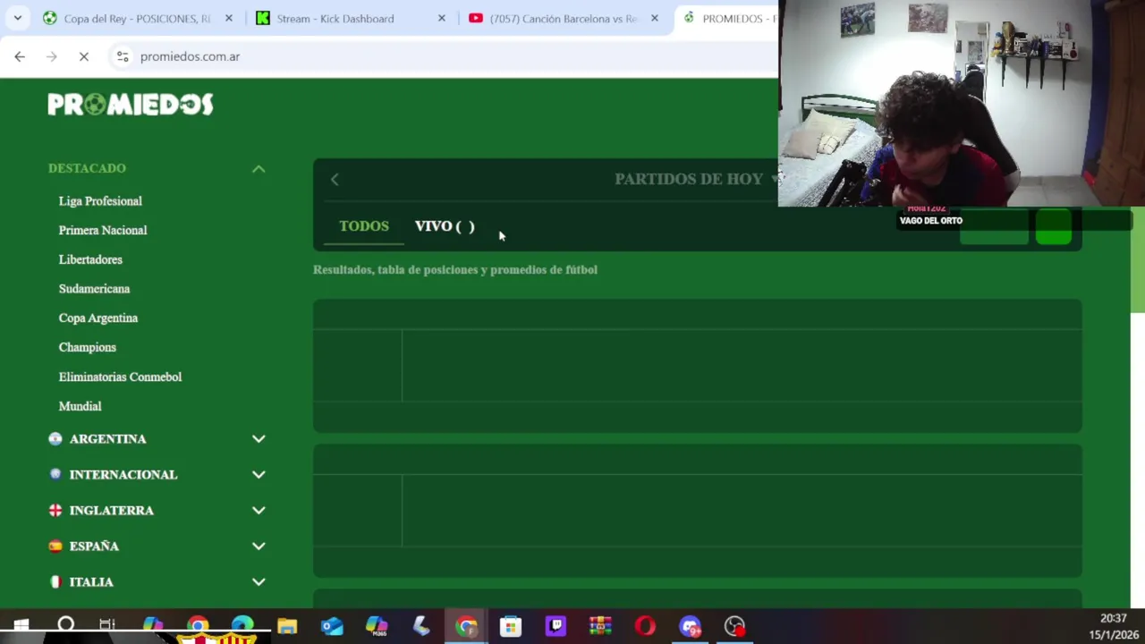Close the YouTube Canción Barcelona tab
This screenshot has width=1145, height=644.
654,19
